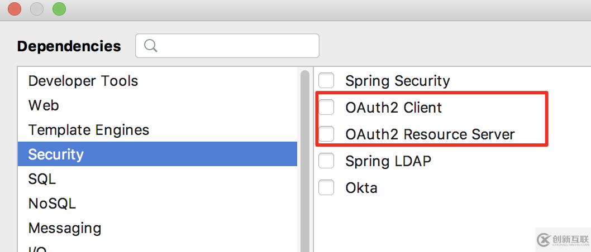Click the red close window button
The width and height of the screenshot is (591, 252).
click(15, 9)
